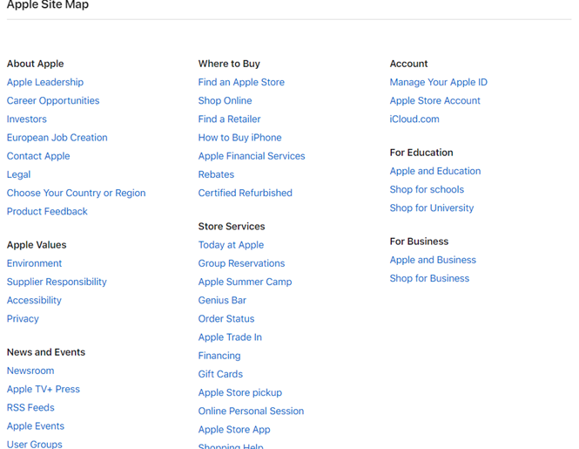Open the Product Feedback link
Viewport: 579px width, 449px height.
pos(47,212)
